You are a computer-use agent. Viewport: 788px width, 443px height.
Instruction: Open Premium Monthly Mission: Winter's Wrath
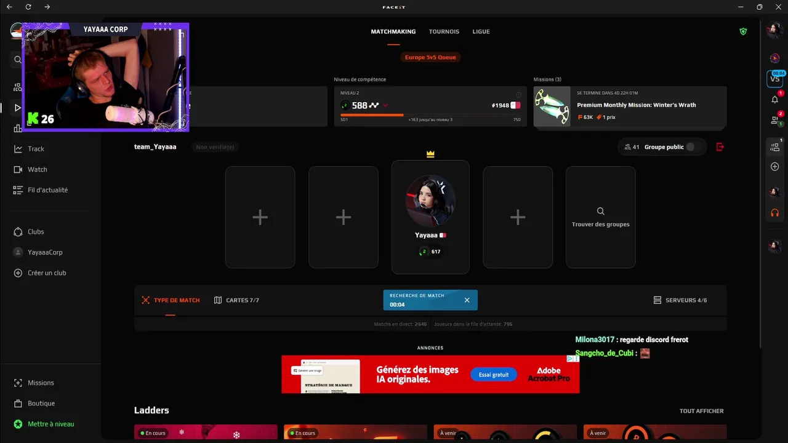coord(637,105)
